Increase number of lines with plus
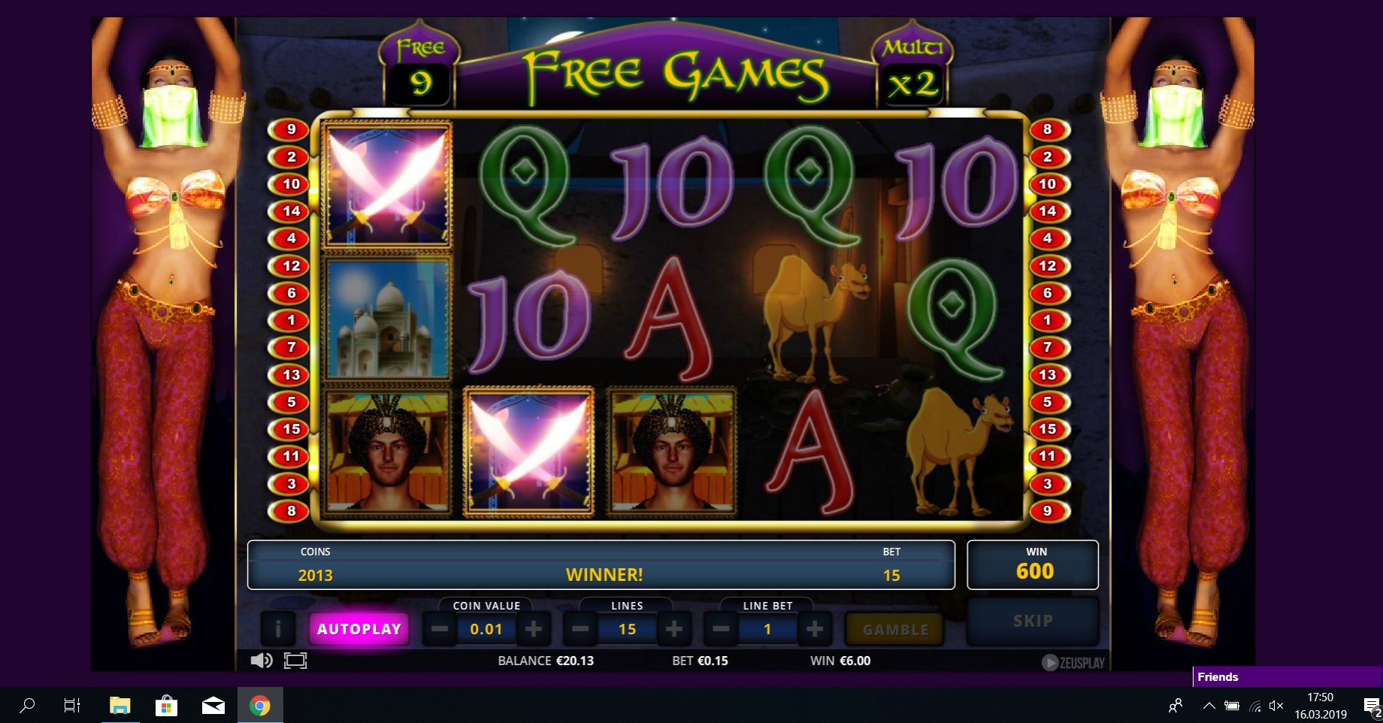The width and height of the screenshot is (1383, 723). (673, 629)
